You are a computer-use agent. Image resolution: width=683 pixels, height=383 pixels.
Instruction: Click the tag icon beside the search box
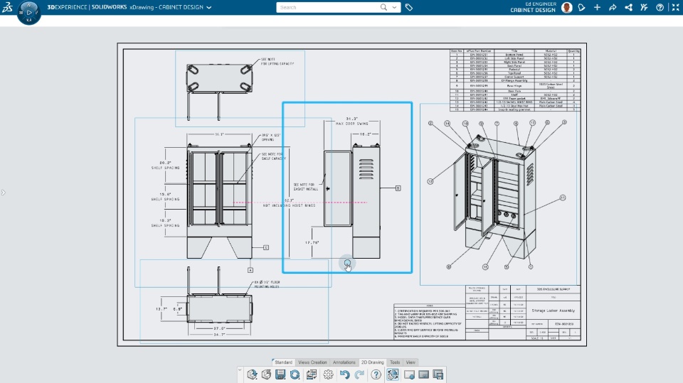point(408,7)
